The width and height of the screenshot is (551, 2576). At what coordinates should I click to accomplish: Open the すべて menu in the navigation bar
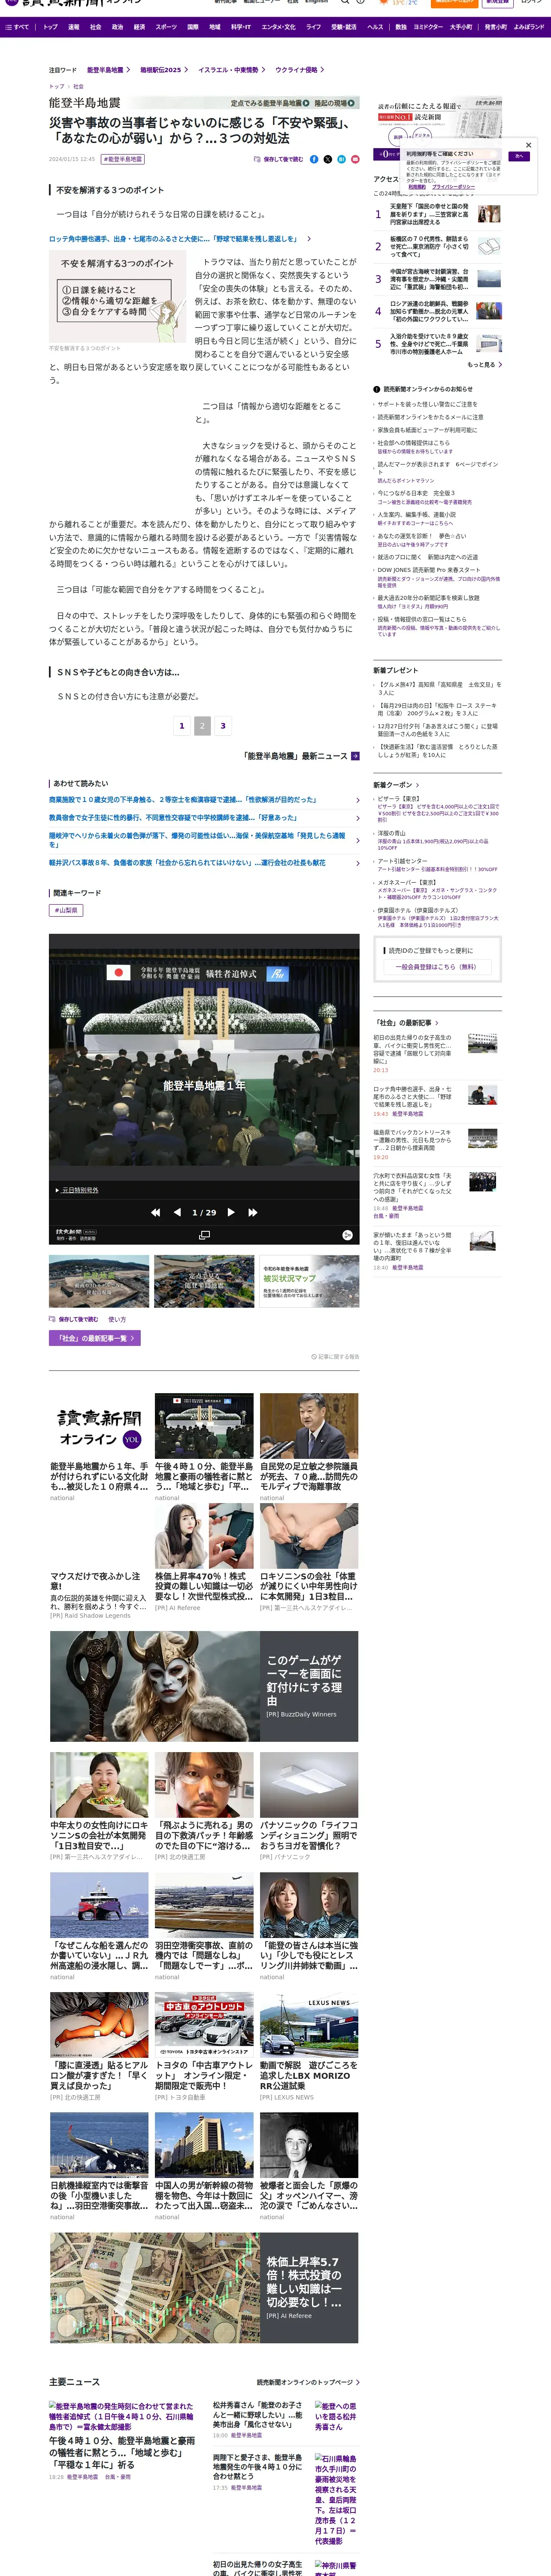point(17,27)
